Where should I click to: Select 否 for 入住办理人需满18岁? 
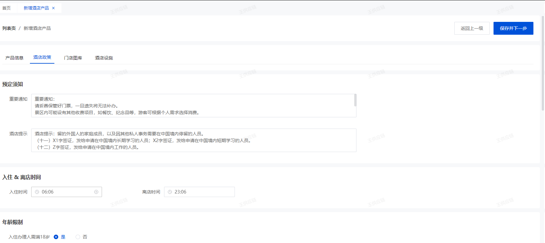pos(78,237)
